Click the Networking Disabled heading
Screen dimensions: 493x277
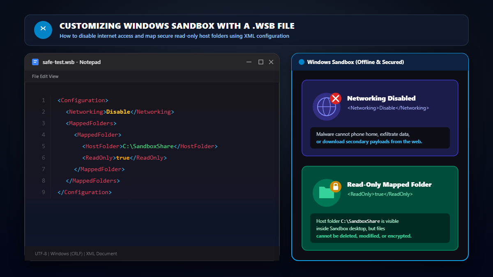(x=381, y=98)
